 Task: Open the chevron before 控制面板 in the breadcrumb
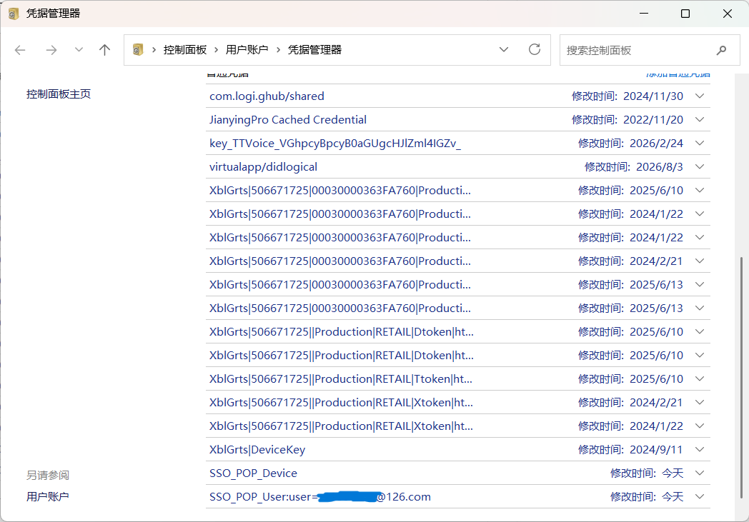[154, 49]
